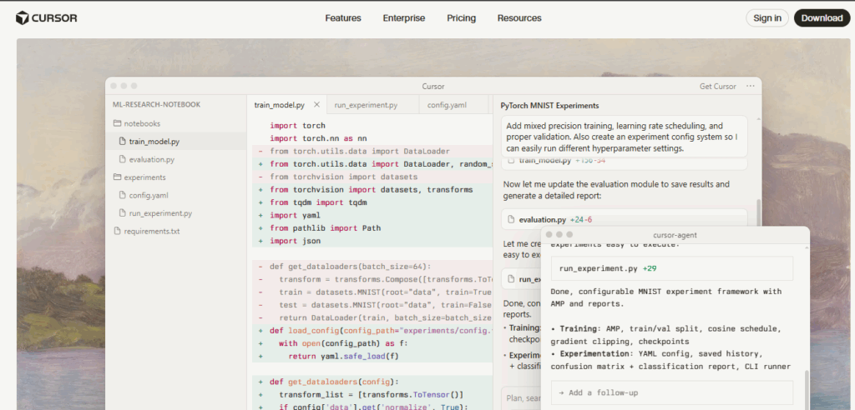The image size is (855, 410).
Task: Collapse the notebooks folder in the file tree
Action: (x=141, y=123)
